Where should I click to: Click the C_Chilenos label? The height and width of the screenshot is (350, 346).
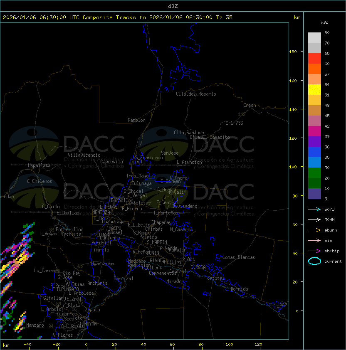pos(40,181)
